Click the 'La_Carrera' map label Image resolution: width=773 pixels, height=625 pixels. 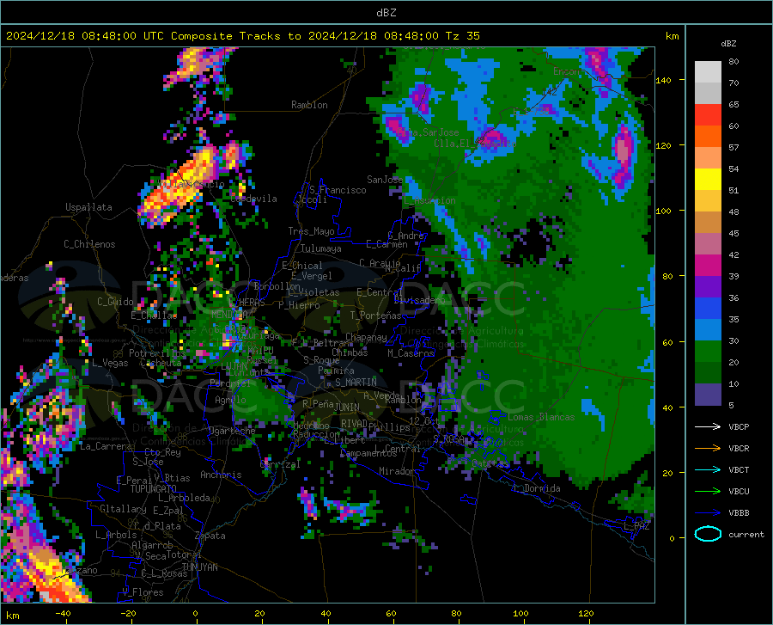point(106,446)
